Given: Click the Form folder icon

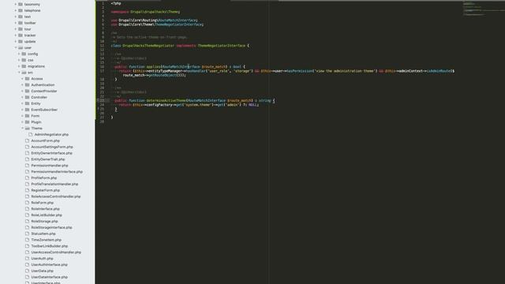Looking at the screenshot, I should point(28,116).
